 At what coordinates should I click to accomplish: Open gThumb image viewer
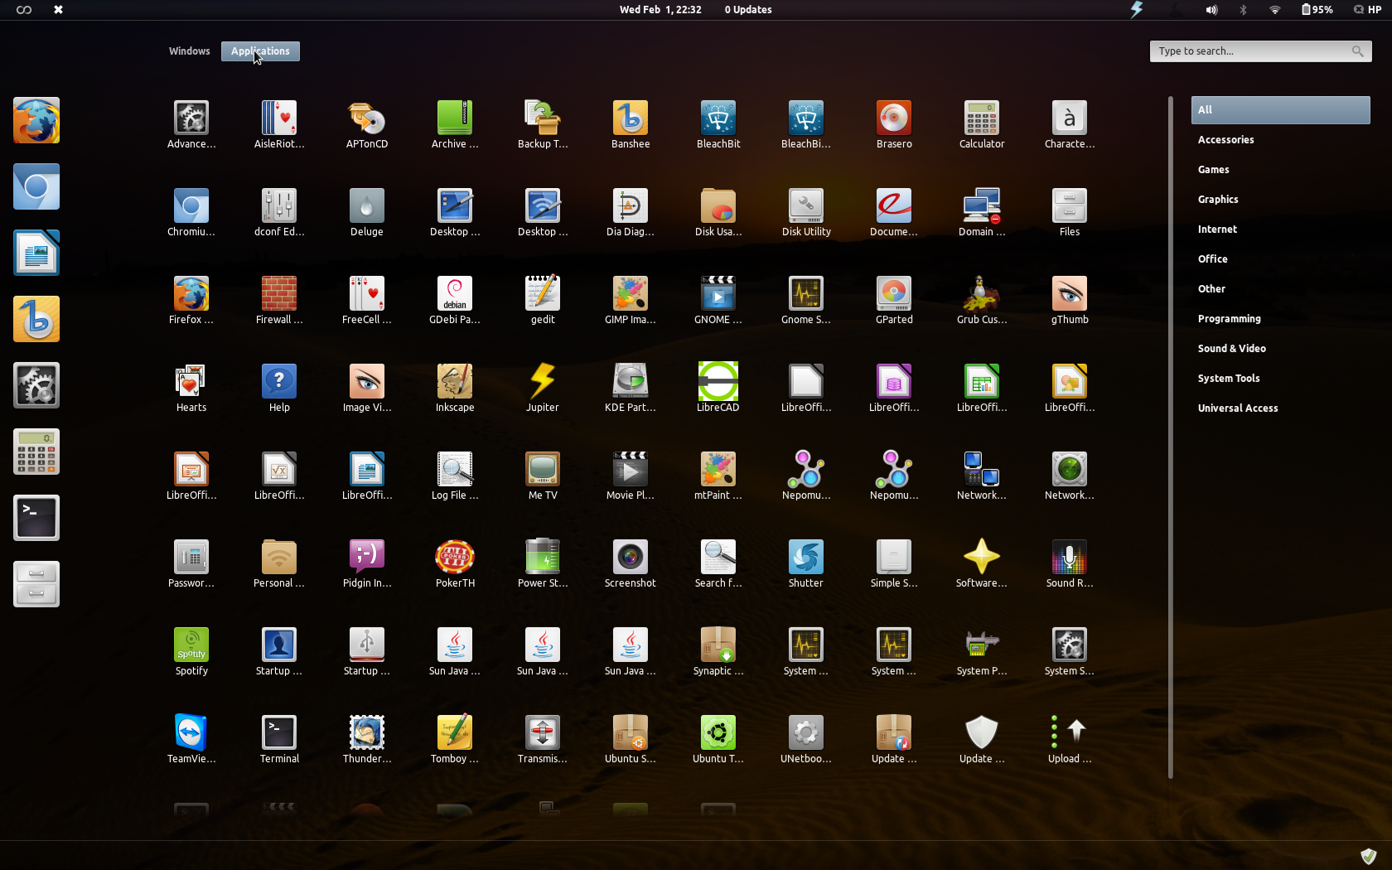pos(1070,301)
